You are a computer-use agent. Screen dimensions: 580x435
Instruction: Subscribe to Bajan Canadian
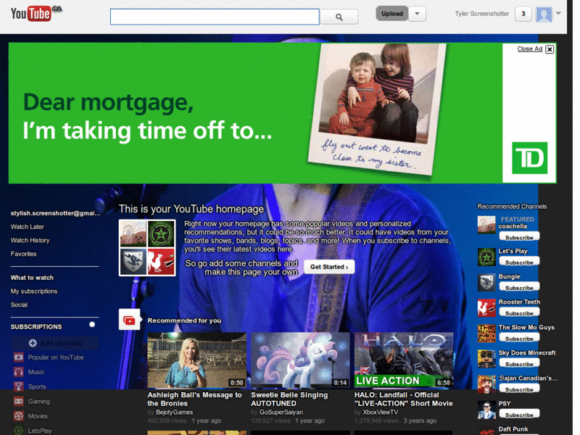pyautogui.click(x=519, y=389)
